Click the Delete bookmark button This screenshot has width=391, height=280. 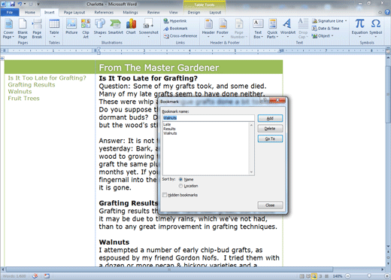pos(270,129)
